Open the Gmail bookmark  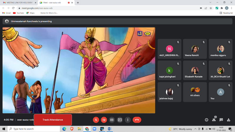tap(6, 13)
